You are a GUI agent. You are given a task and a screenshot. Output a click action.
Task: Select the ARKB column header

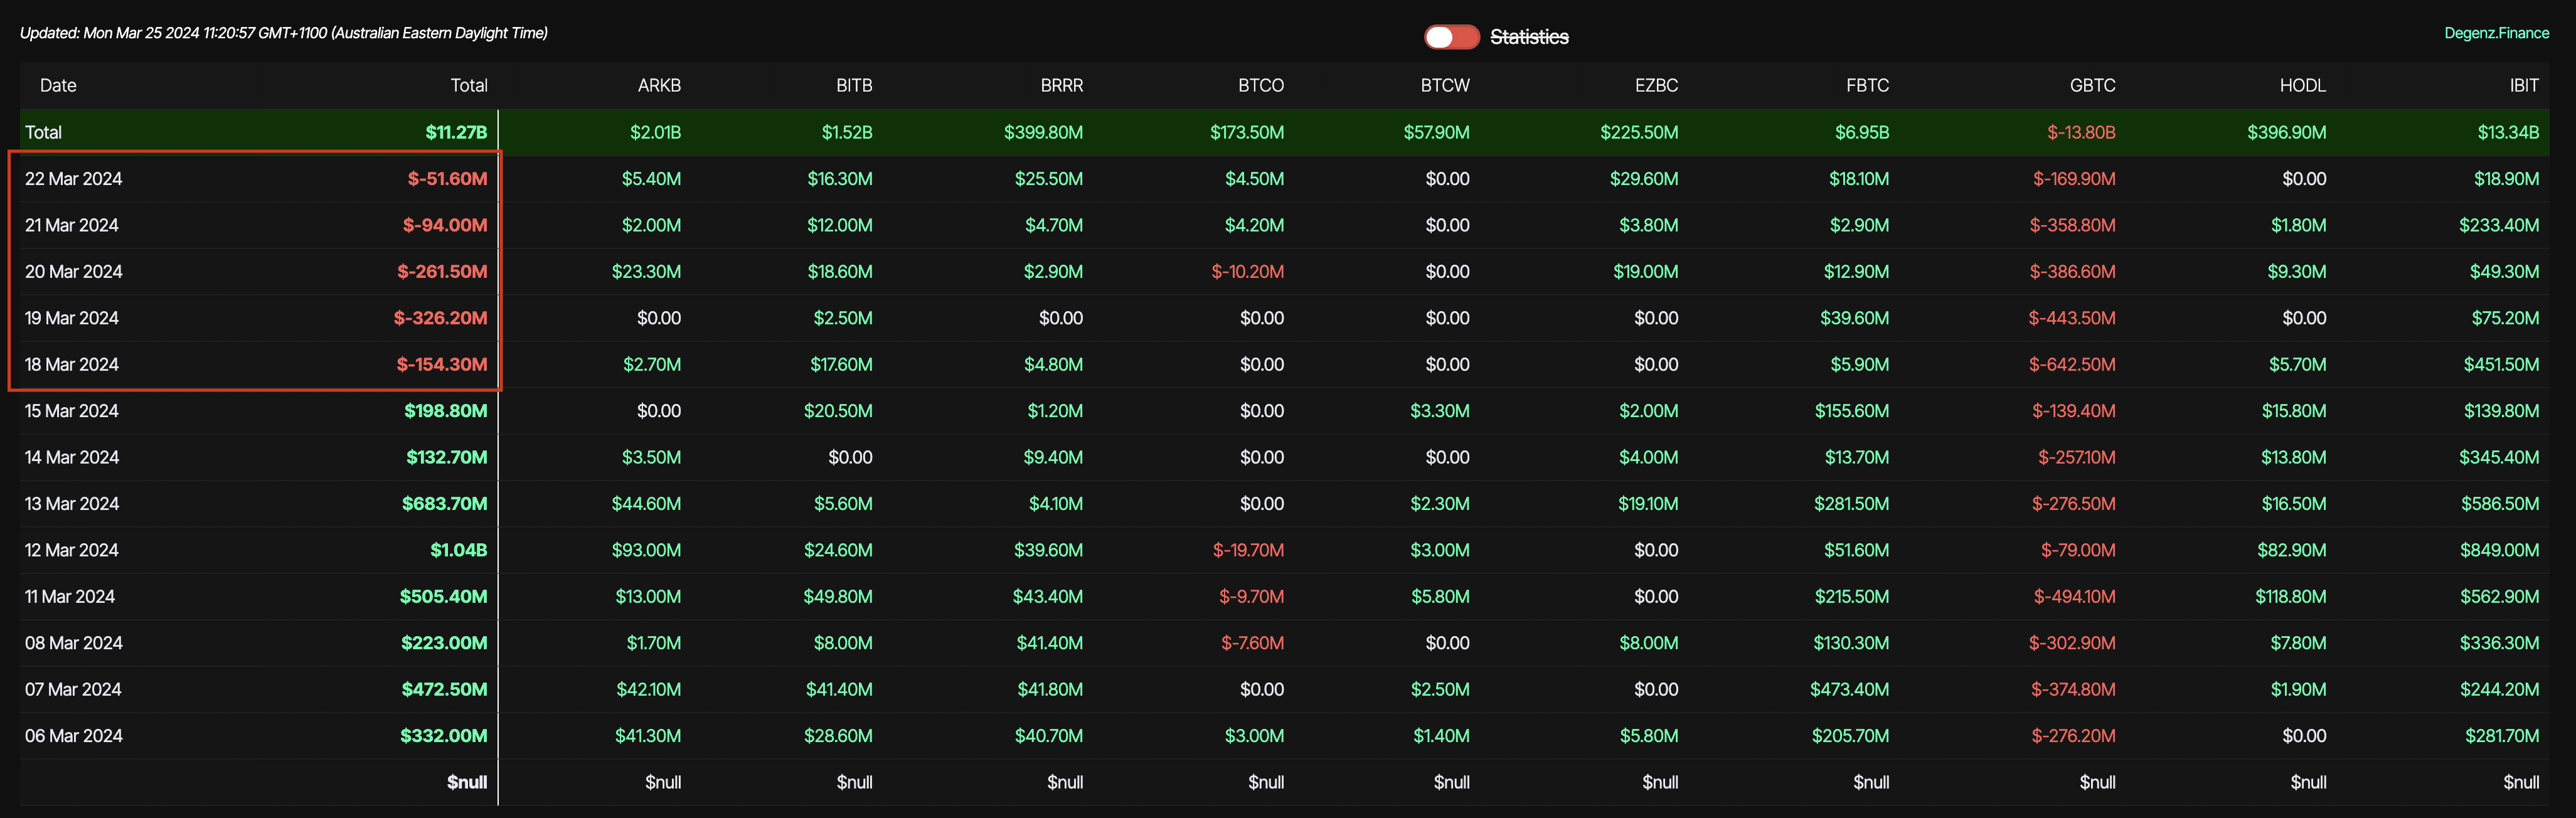pos(659,85)
